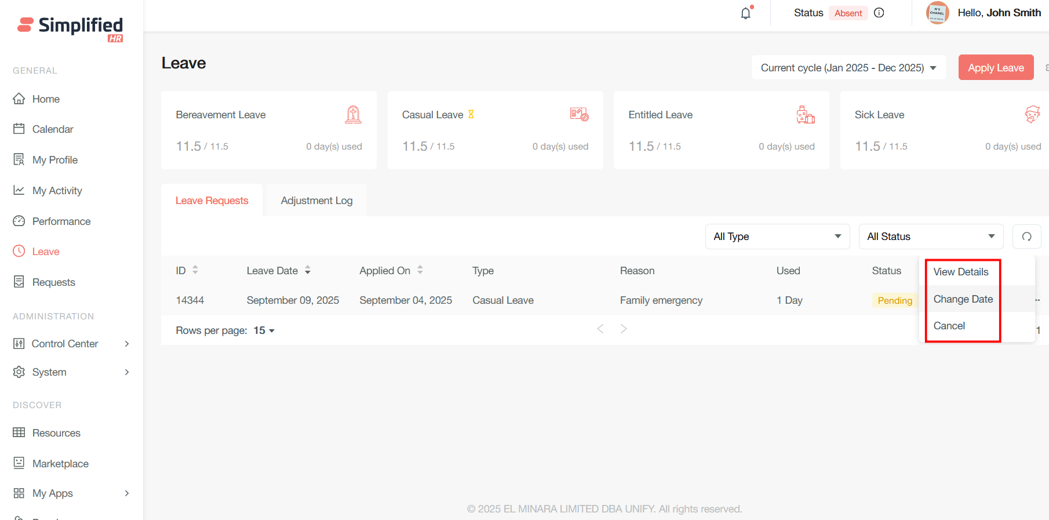Go to My Activity in sidebar

click(x=57, y=191)
